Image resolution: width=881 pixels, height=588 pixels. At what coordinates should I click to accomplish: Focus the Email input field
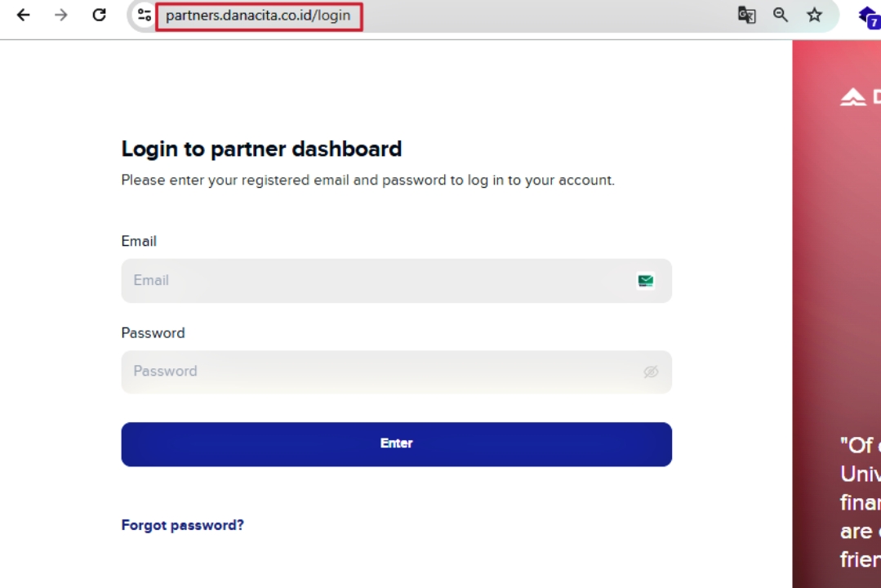pyautogui.click(x=376, y=281)
